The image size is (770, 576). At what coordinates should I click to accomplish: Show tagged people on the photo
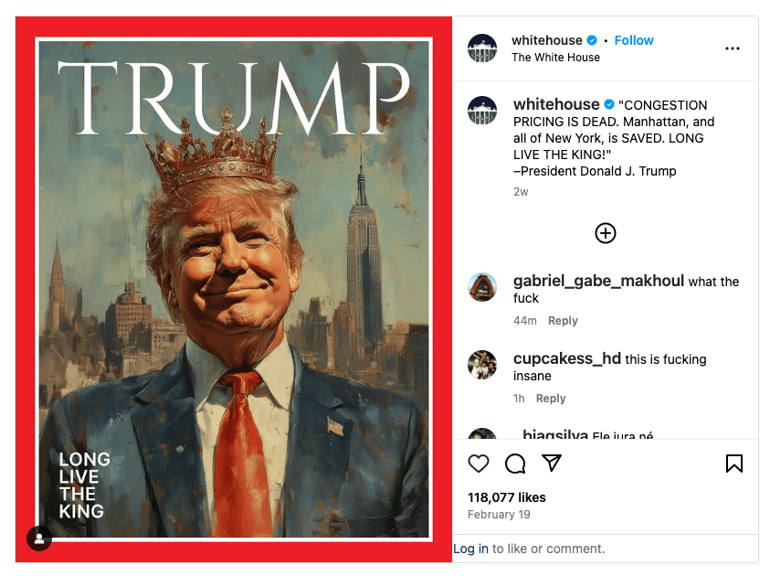click(39, 539)
